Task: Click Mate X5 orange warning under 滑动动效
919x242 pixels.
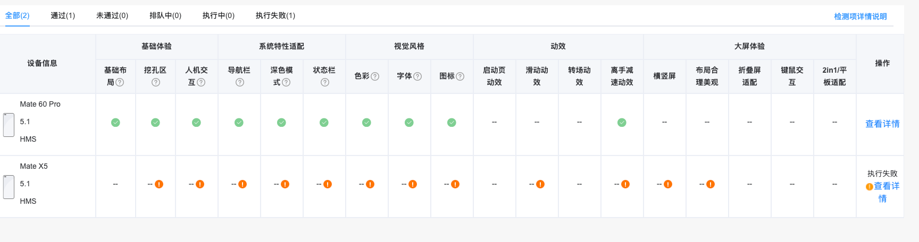Action: [540, 184]
